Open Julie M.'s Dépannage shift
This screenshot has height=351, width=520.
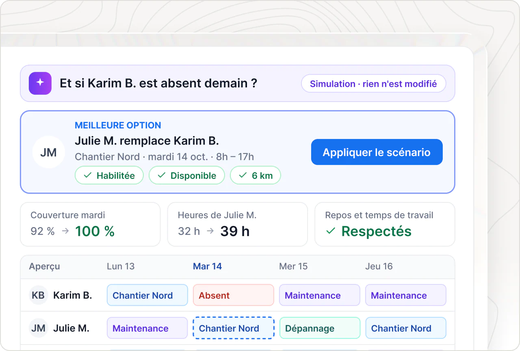point(320,328)
